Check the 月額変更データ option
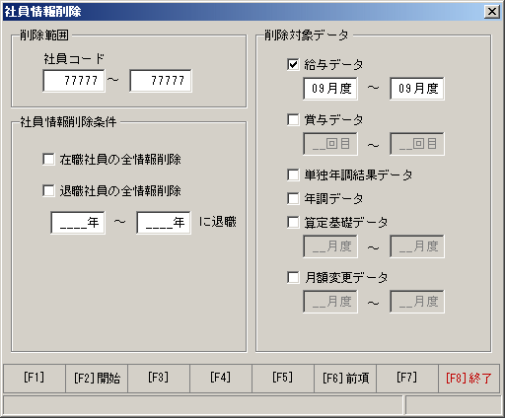This screenshot has width=505, height=418. [293, 277]
